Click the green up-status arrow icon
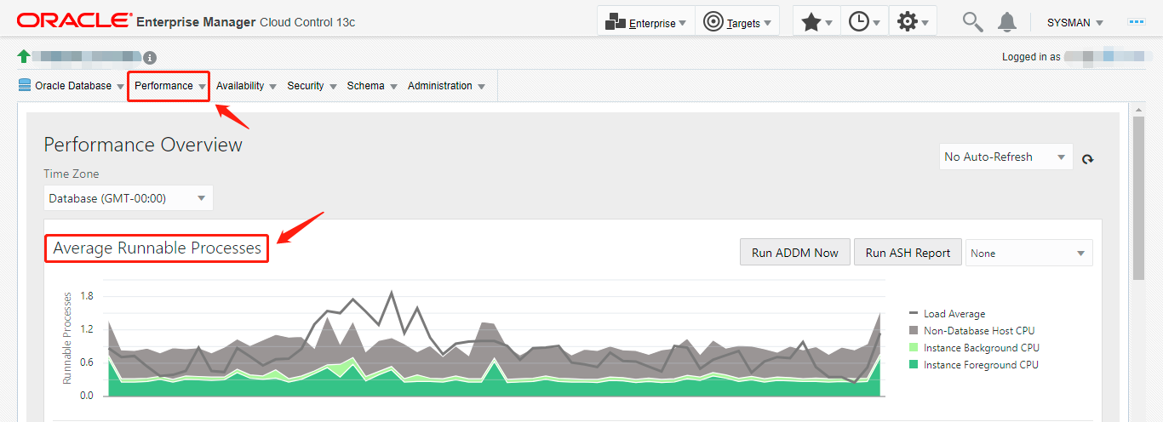The image size is (1163, 422). coord(24,56)
